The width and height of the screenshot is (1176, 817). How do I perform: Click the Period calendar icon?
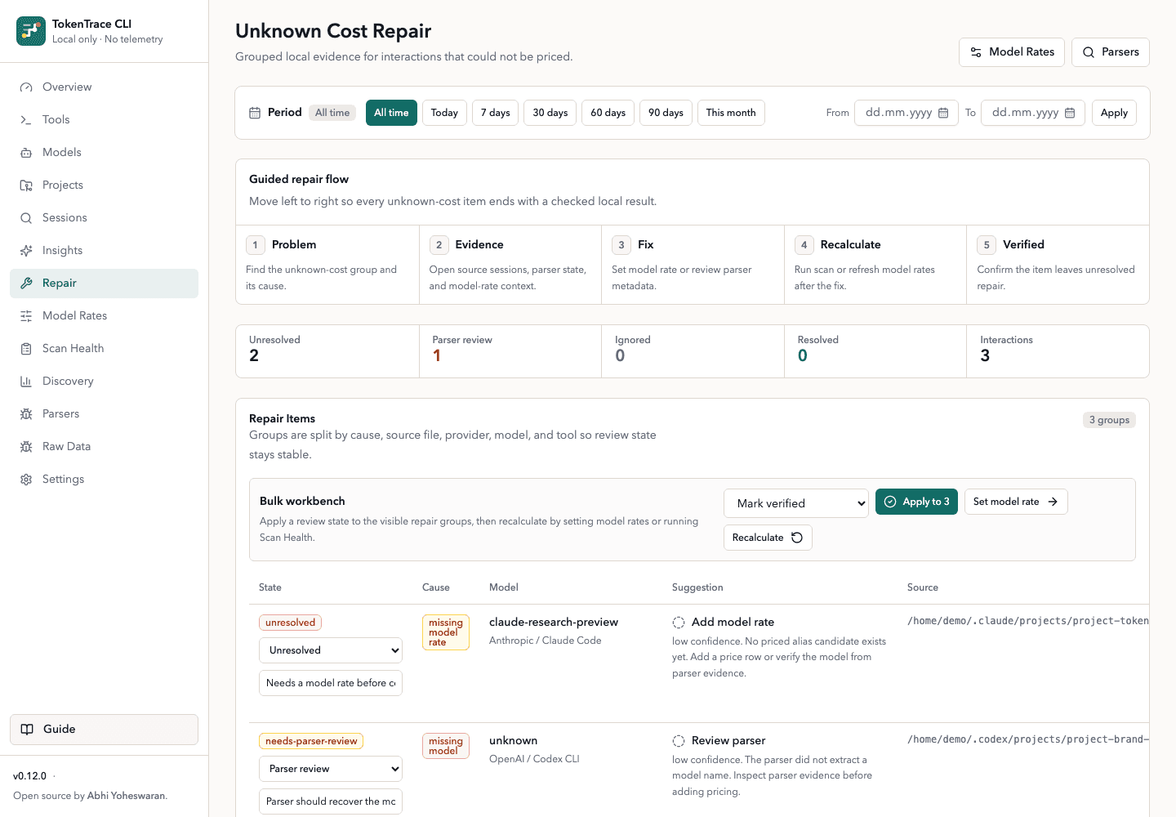[x=255, y=113]
